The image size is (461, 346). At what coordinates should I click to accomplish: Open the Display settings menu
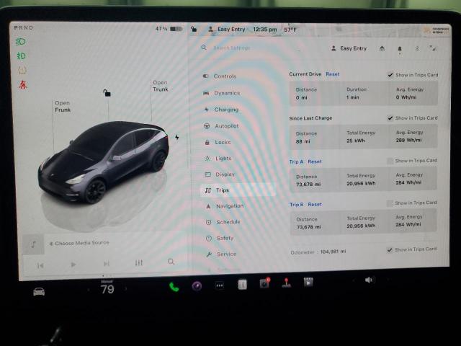[x=220, y=174]
